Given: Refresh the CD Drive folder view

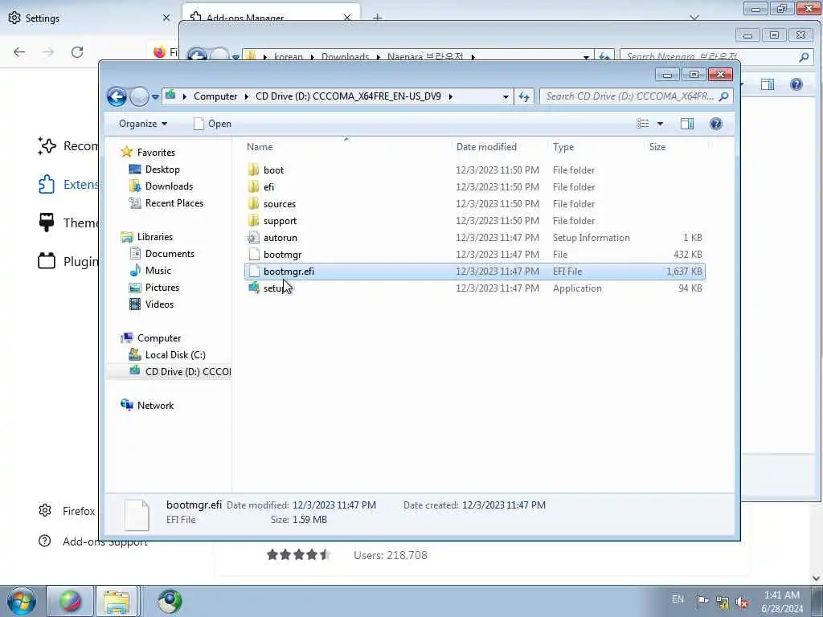Looking at the screenshot, I should point(524,96).
